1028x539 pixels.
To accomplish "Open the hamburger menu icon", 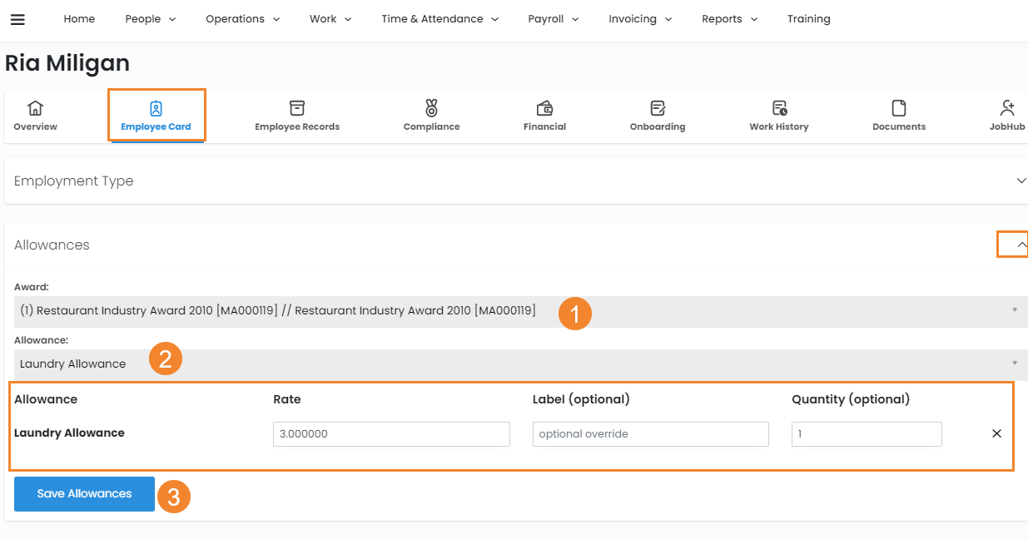I will 17,19.
